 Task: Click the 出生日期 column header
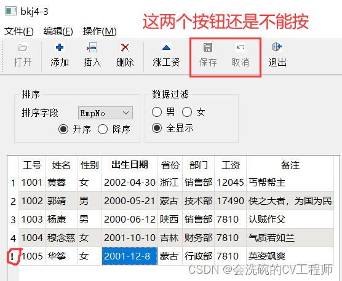click(x=130, y=165)
